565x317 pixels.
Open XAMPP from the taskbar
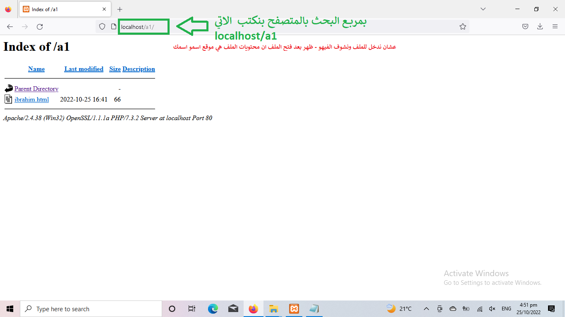point(294,309)
